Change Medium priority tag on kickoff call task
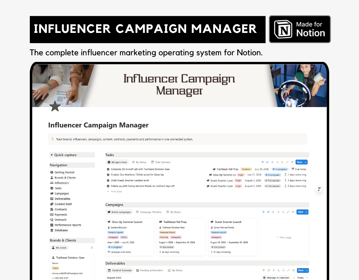The height and width of the screenshot is (280, 359). (x=246, y=169)
